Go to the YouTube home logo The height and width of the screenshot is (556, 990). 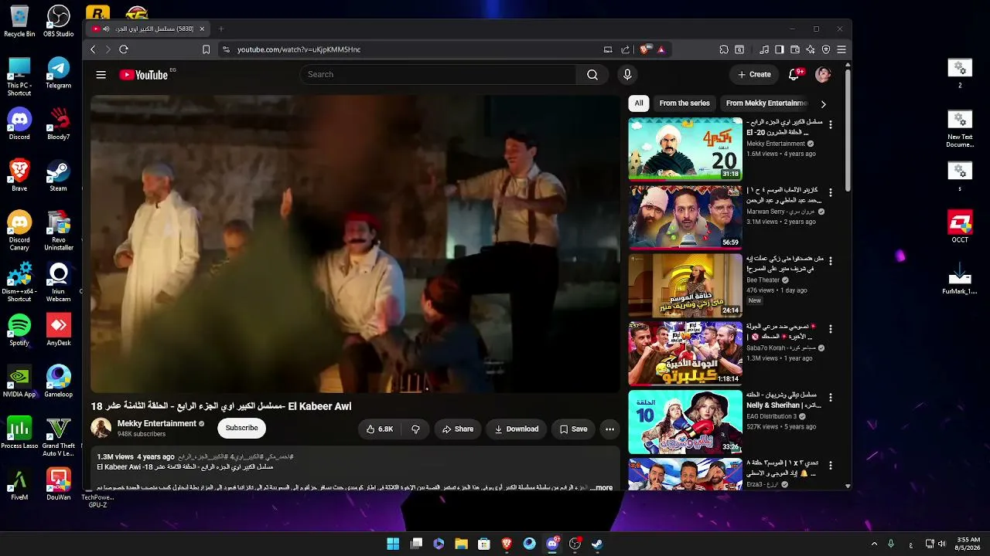[x=143, y=75]
